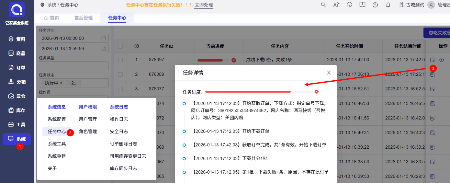The height and width of the screenshot is (183, 450).
Task: Check the checkbox for task row 2
Action: tap(120, 74)
